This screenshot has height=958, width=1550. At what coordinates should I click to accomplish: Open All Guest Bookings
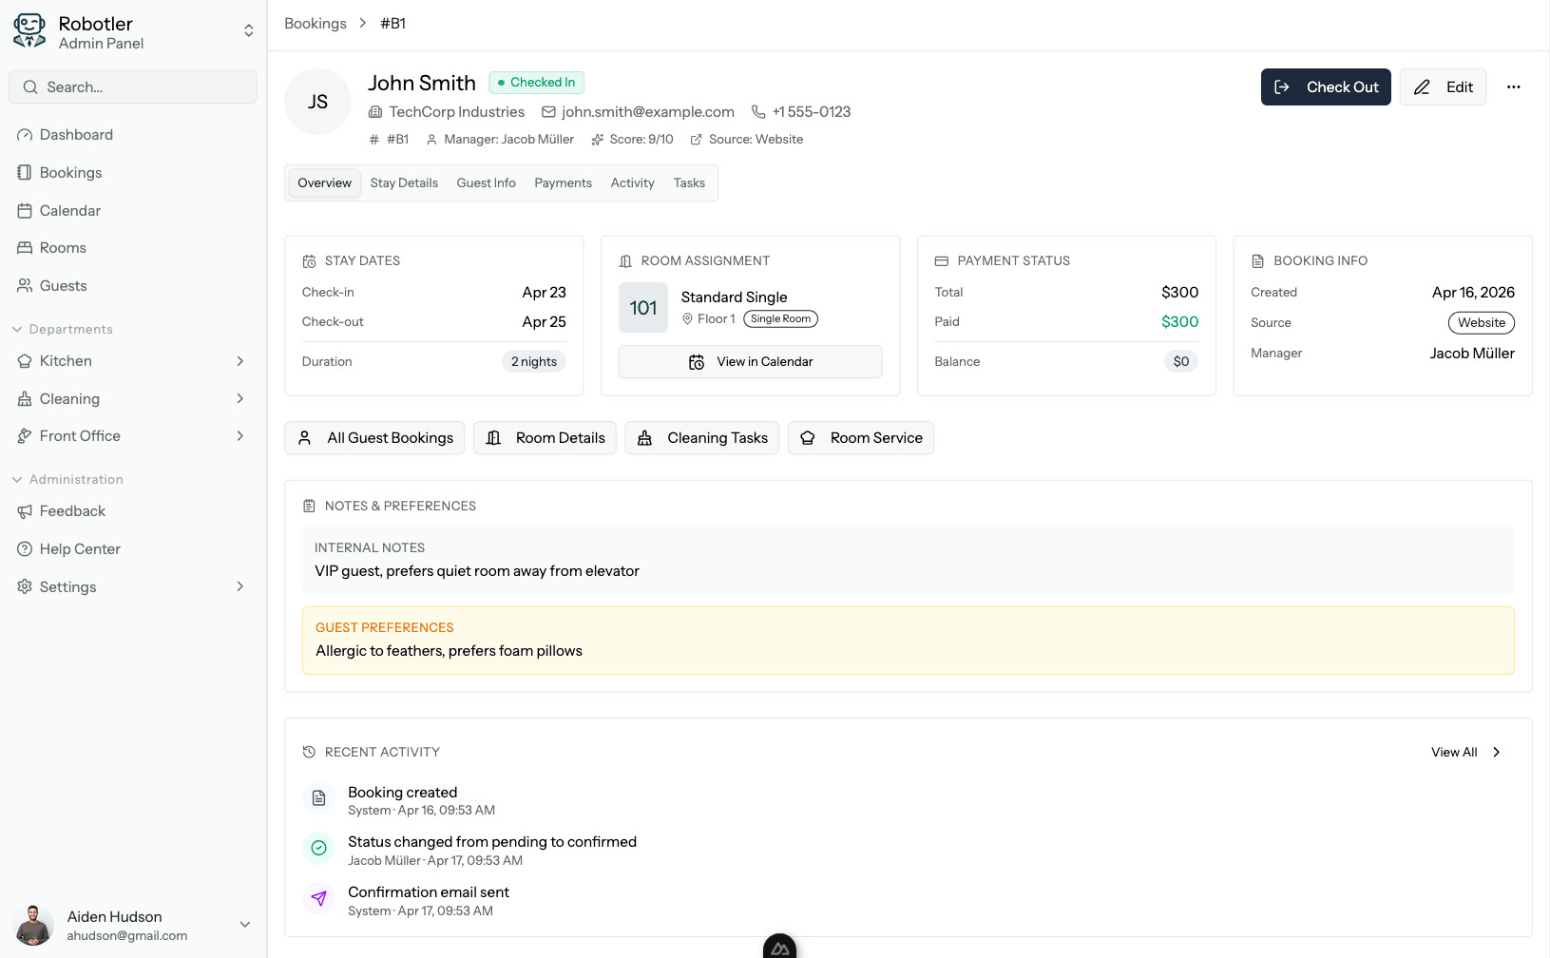[374, 438]
